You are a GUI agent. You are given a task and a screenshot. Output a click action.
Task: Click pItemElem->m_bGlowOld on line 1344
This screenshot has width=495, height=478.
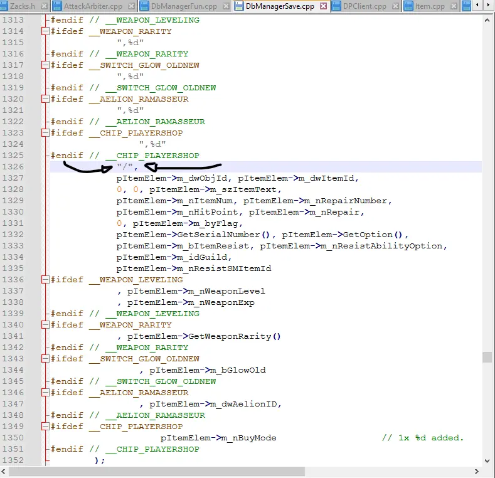pos(208,370)
